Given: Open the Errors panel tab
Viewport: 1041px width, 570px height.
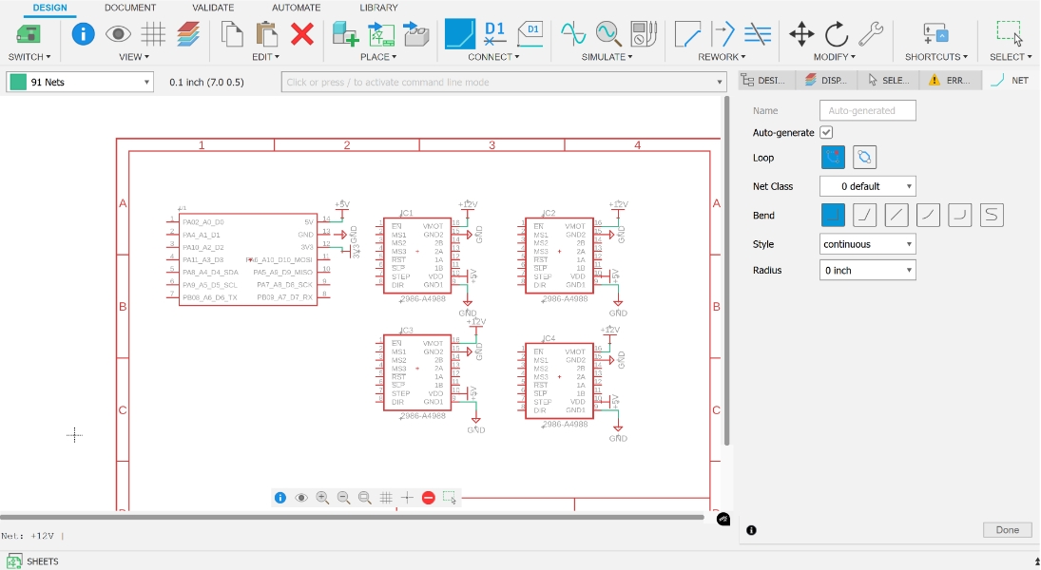Looking at the screenshot, I should (x=950, y=81).
